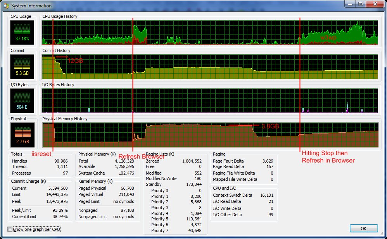This screenshot has width=387, height=239.
Task: Click the I/O Bytes gauge showing 504 B
Action: (22, 100)
